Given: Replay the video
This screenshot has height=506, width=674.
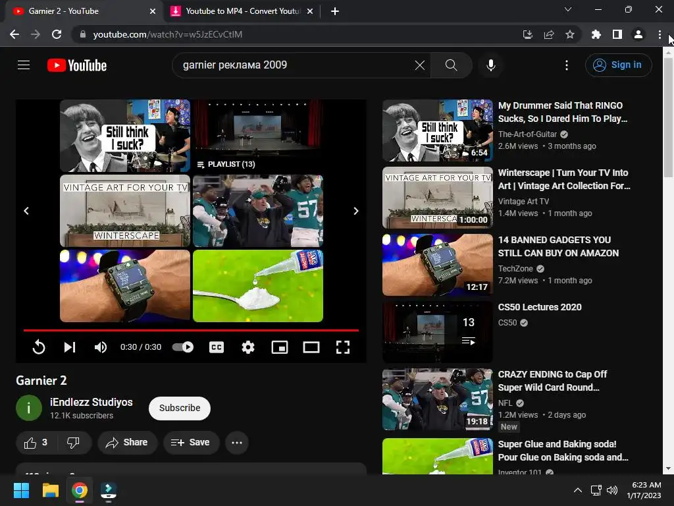Looking at the screenshot, I should [x=39, y=347].
